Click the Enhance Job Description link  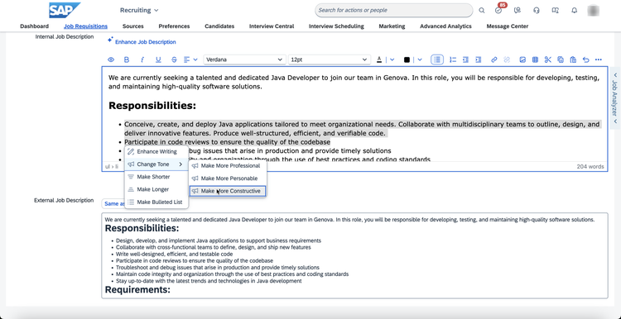146,42
